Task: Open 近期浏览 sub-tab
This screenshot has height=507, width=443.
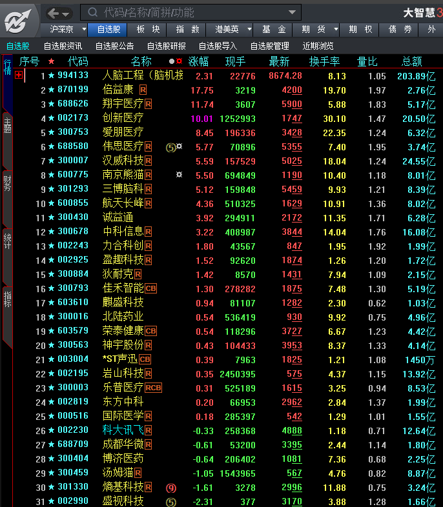Action: pyautogui.click(x=318, y=46)
